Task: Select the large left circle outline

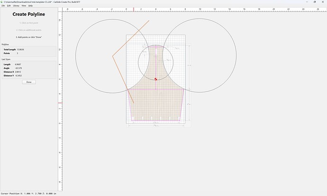Action: coord(75,56)
